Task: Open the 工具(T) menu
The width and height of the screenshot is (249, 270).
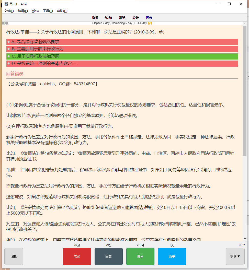Action: click(48, 11)
